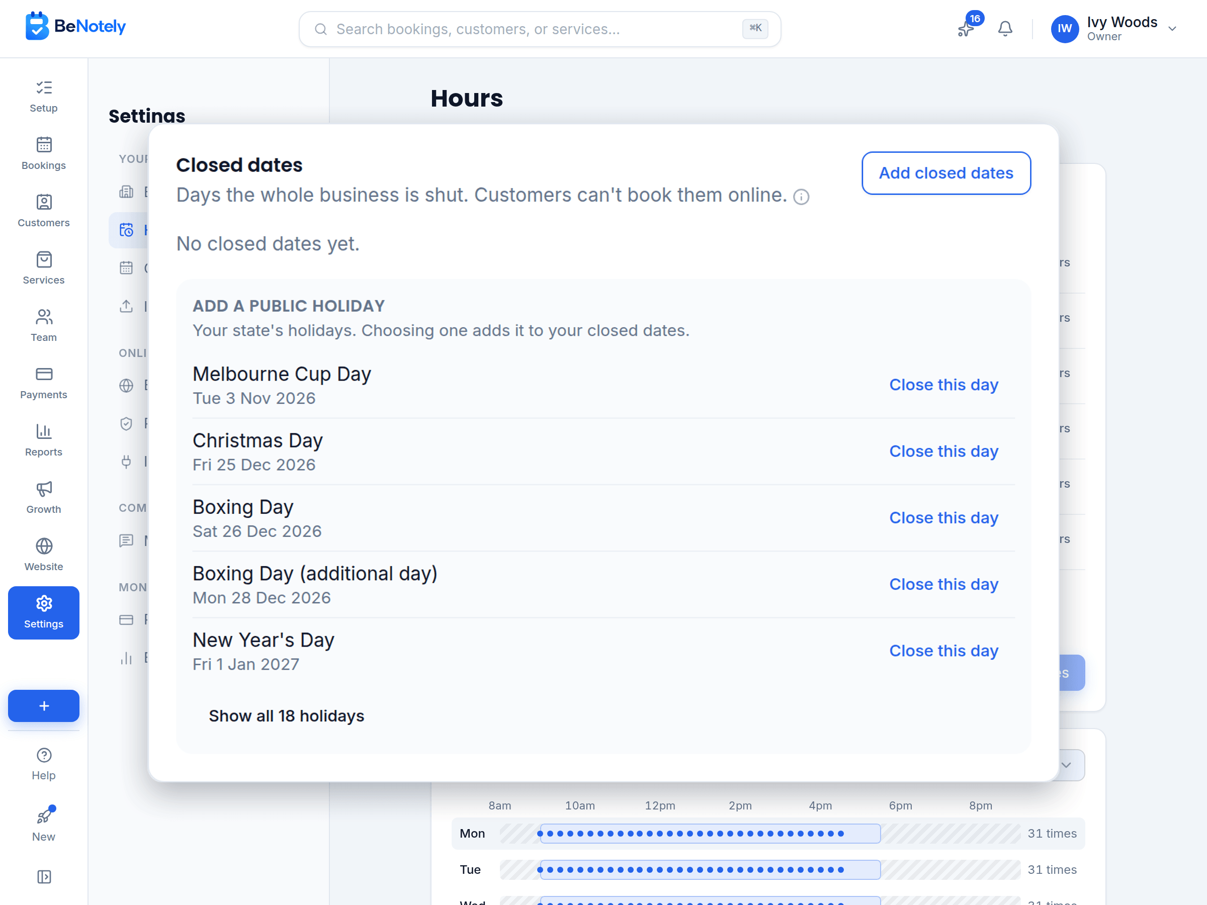
Task: Close this day for Boxing Day (additional day)
Action: (943, 584)
